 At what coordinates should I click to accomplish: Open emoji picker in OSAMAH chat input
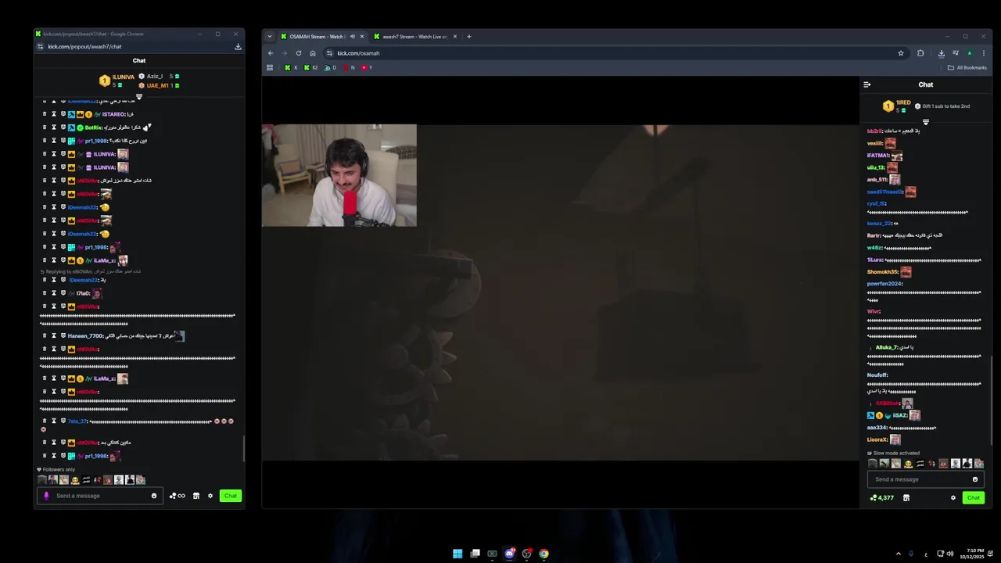[975, 479]
